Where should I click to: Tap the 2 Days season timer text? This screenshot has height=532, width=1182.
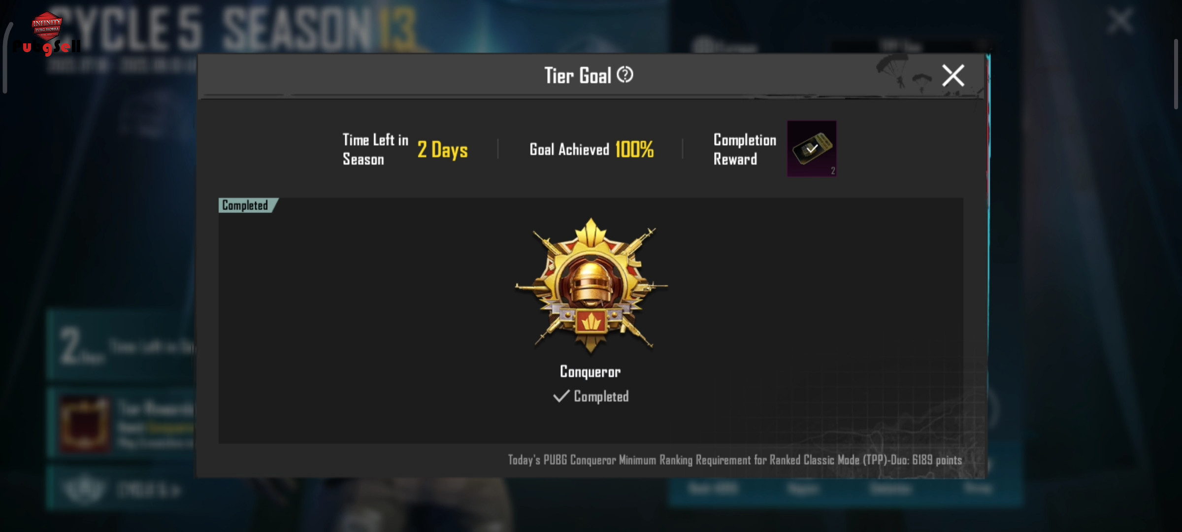(442, 150)
